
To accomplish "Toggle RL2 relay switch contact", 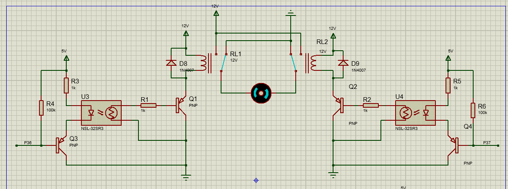I will [293, 63].
